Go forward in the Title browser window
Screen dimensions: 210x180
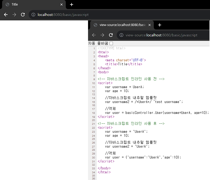pos(14,15)
